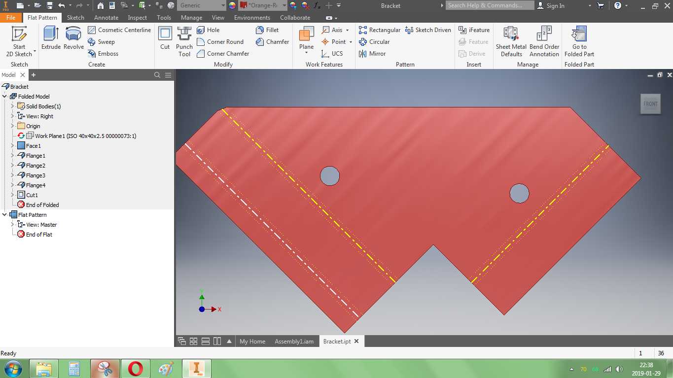Open the Tools ribbon tab
This screenshot has width=673, height=378.
pos(164,17)
